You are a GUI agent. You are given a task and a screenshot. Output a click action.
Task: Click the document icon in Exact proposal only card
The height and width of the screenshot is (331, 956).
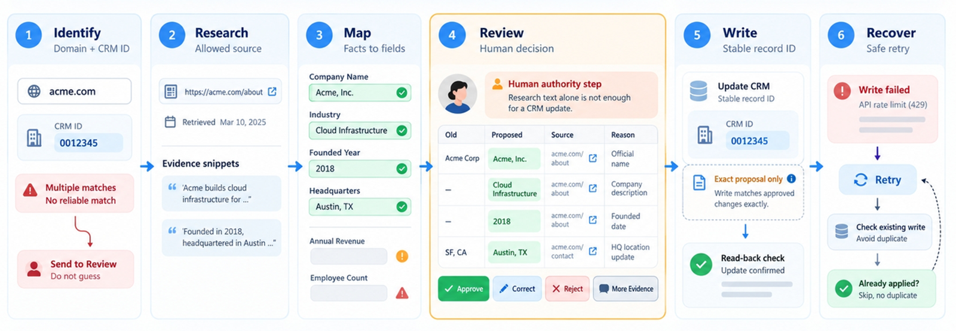point(699,182)
